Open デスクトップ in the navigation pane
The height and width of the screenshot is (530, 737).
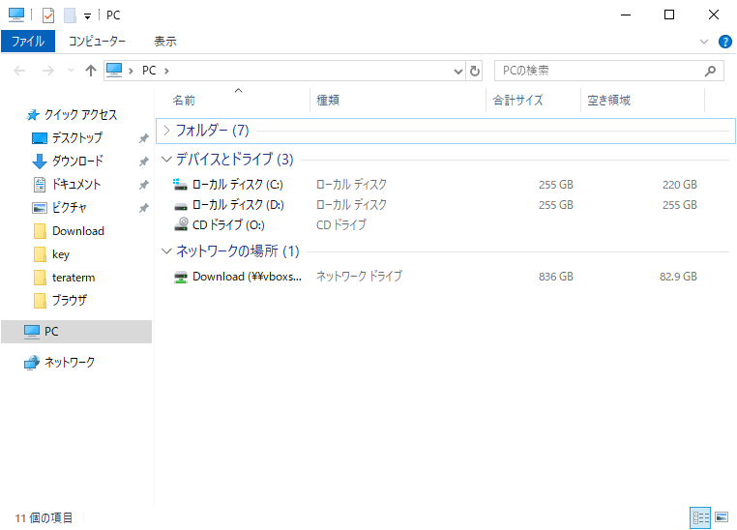point(77,137)
